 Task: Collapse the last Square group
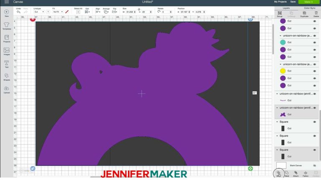click(277, 150)
